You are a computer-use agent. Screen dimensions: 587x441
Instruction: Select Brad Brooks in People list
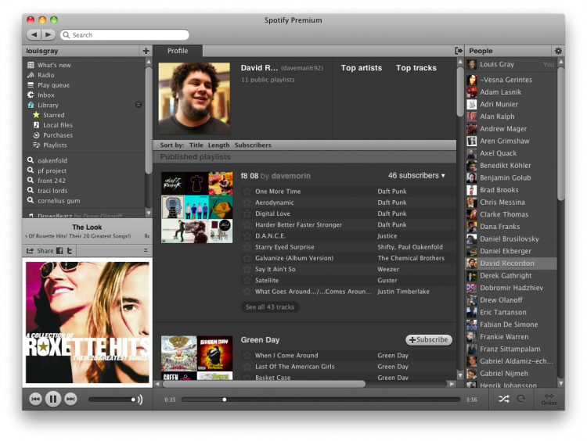(511, 190)
